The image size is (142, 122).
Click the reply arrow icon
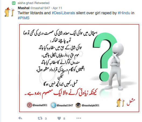20,118
